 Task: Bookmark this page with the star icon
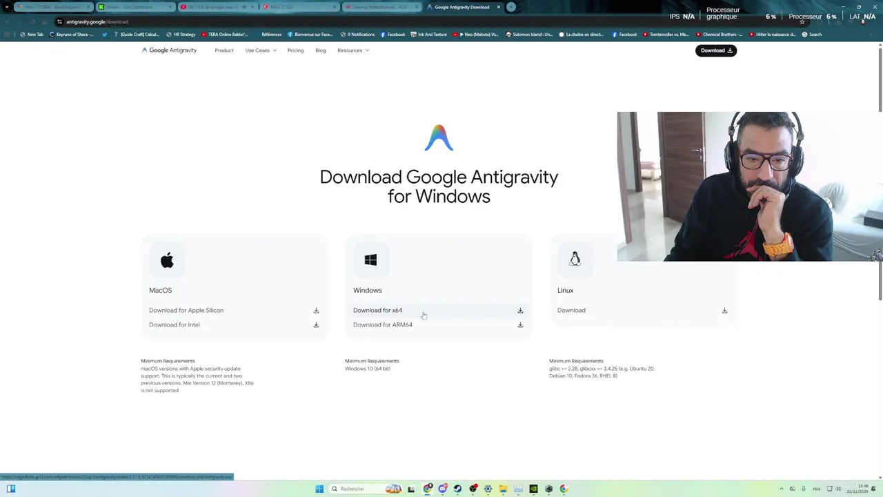(802, 22)
